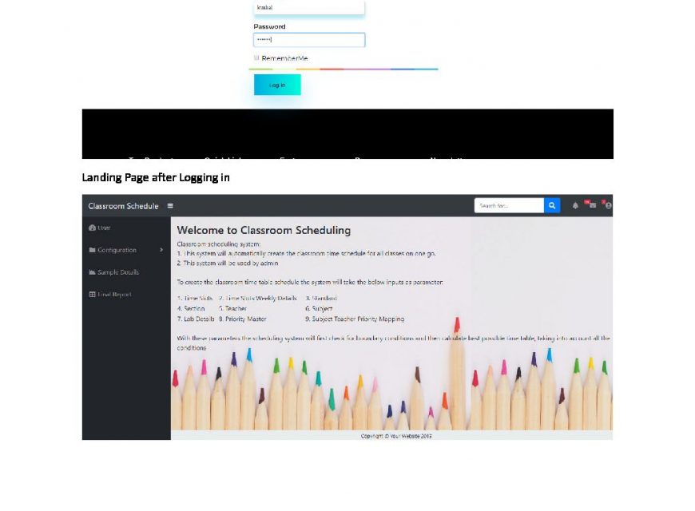Screen dimensions: 695x511
Task: Tick the RememberMe checkbox
Action: click(x=256, y=58)
